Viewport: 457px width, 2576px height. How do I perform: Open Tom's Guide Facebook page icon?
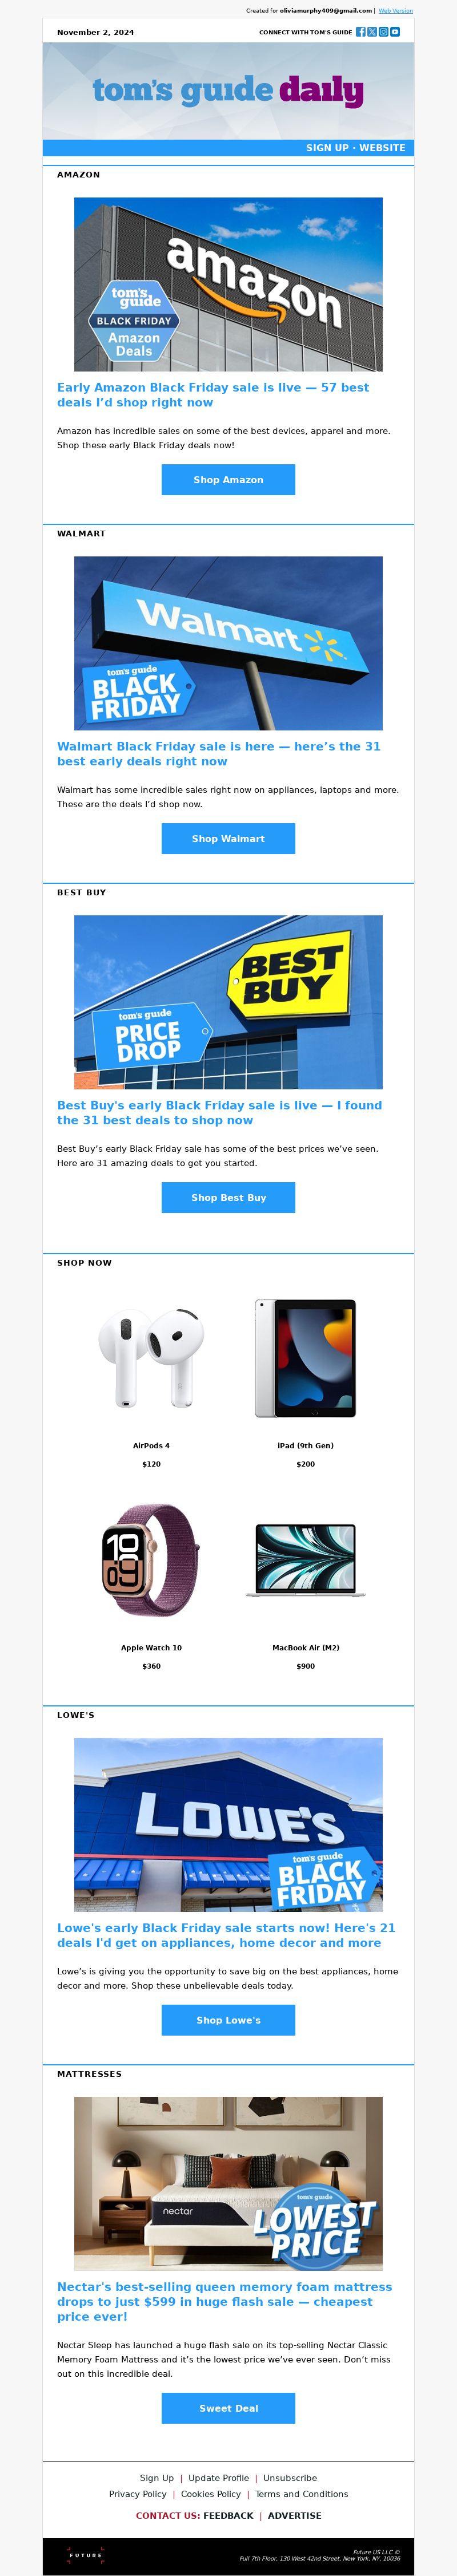[x=360, y=32]
